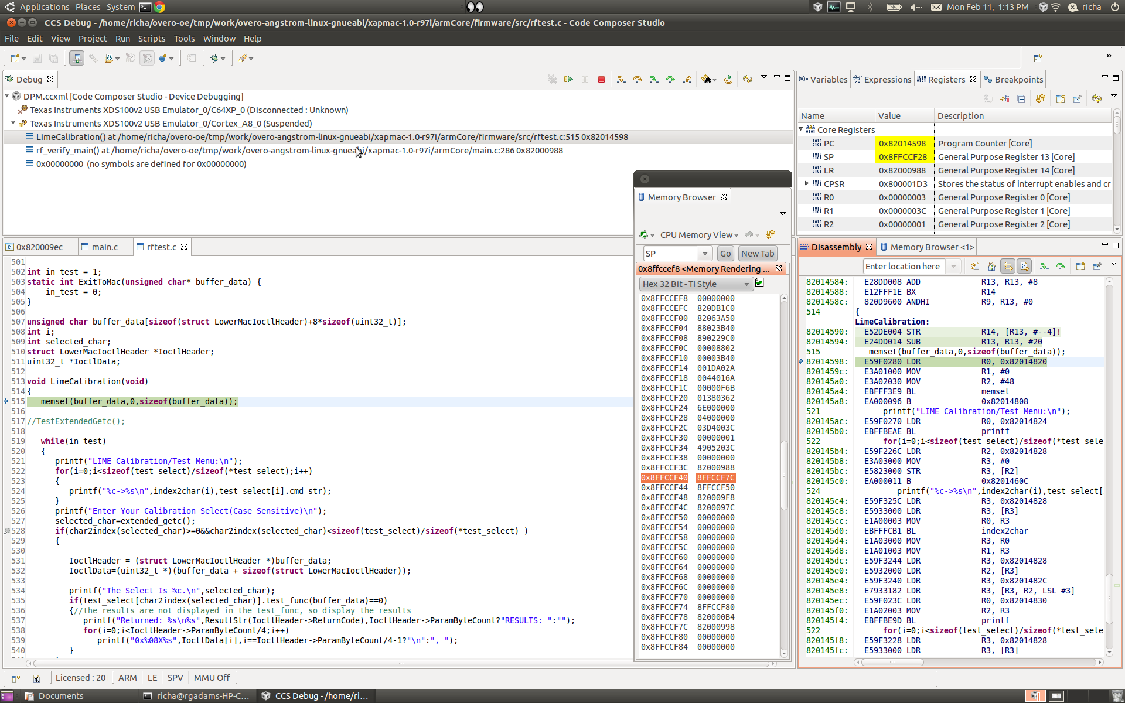This screenshot has width=1125, height=703.
Task: Click the New Tab button
Action: pos(757,254)
